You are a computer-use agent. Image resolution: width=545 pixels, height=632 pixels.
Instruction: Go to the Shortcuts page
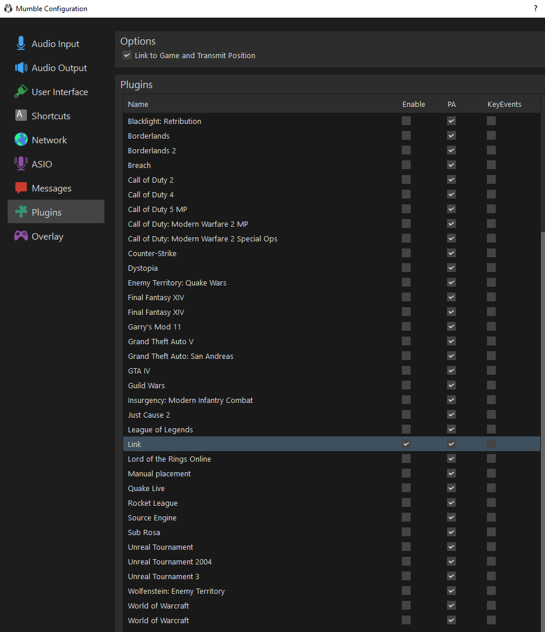coord(56,116)
